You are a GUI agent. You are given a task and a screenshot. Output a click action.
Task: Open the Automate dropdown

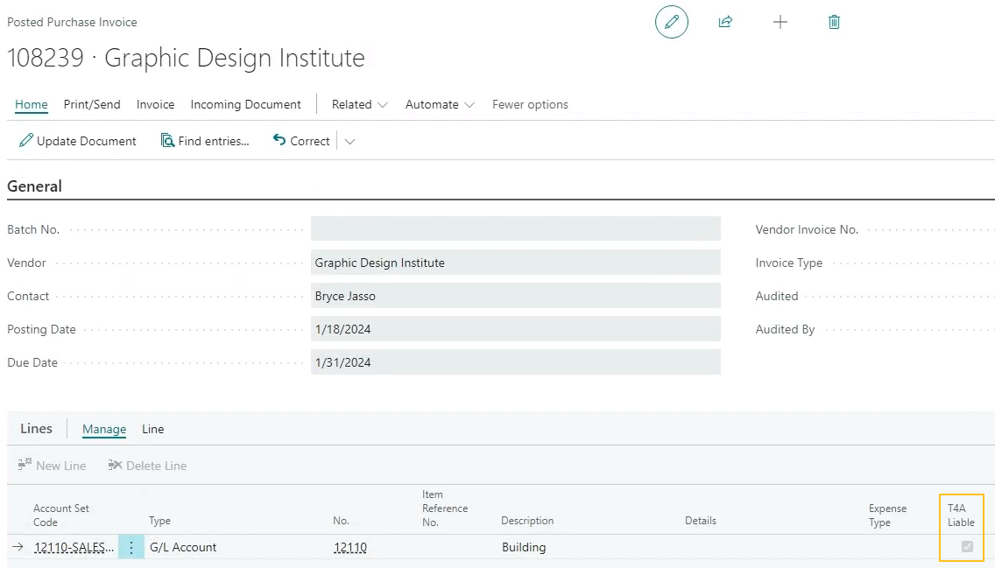[x=439, y=104]
